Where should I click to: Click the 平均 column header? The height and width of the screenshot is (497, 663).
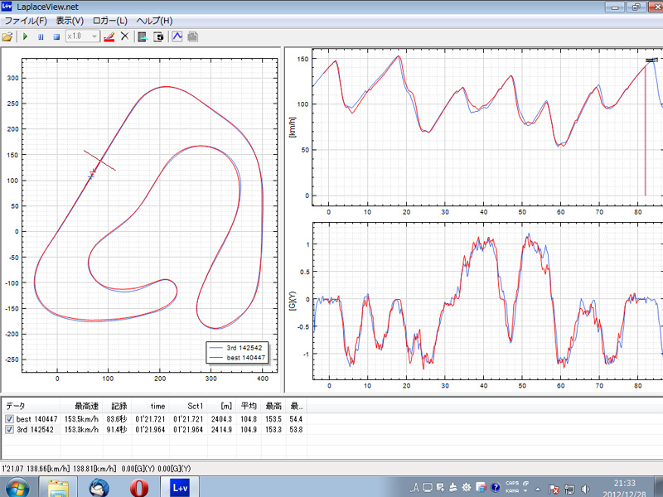point(249,406)
